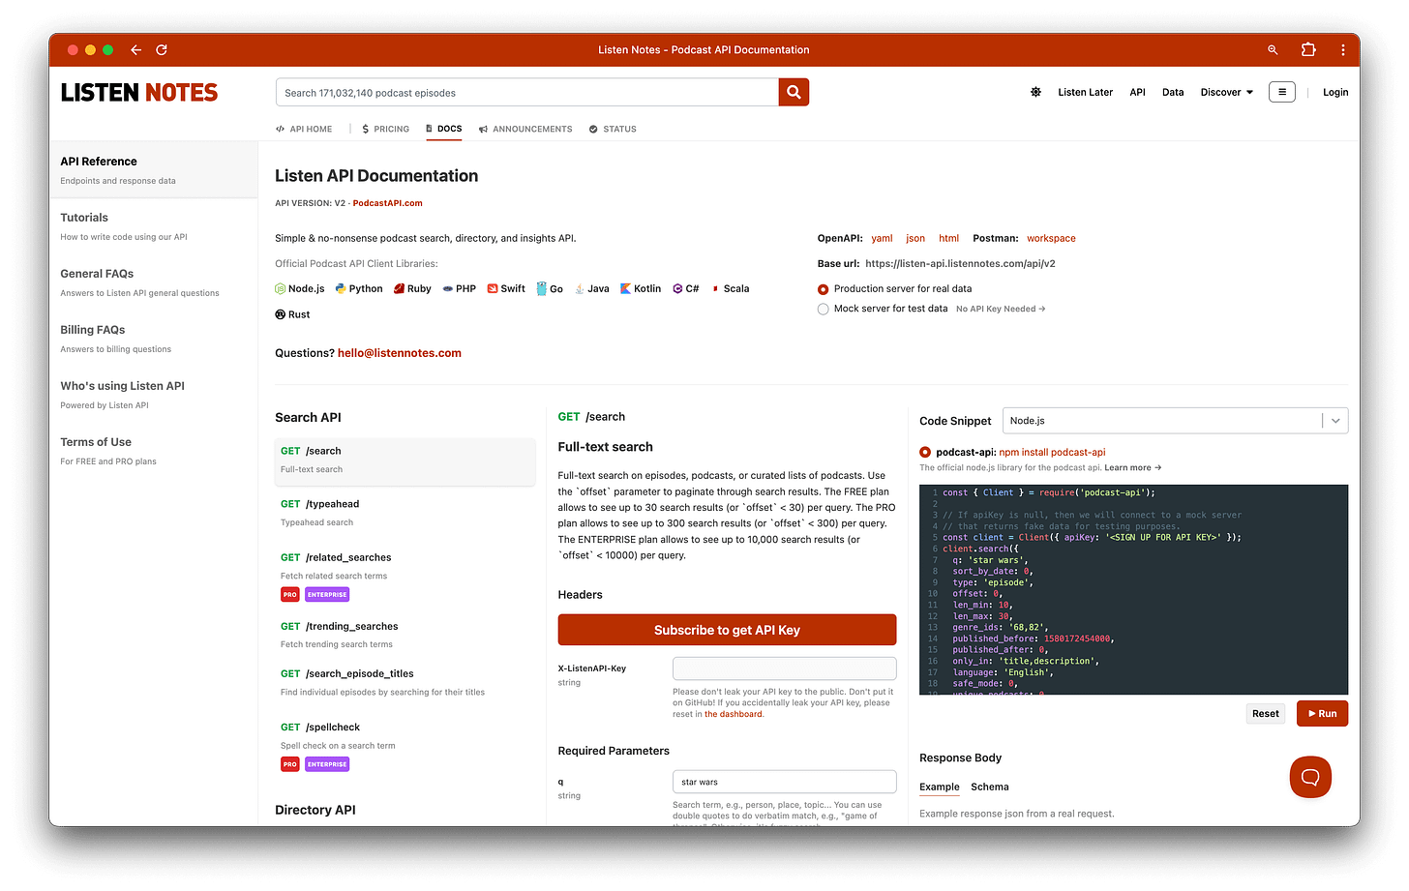1409x891 pixels.
Task: Open the Data link in header
Action: pyautogui.click(x=1173, y=92)
